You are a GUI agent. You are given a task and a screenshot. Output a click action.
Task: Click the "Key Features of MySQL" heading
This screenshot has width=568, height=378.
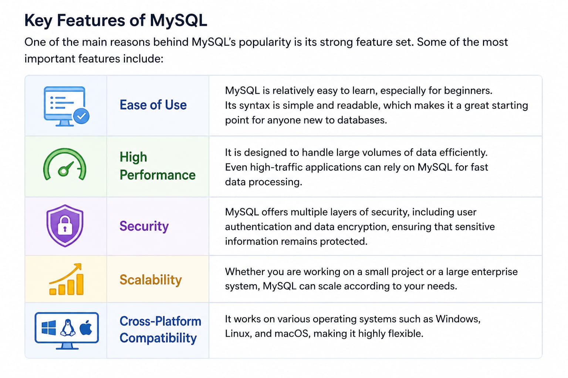(116, 20)
